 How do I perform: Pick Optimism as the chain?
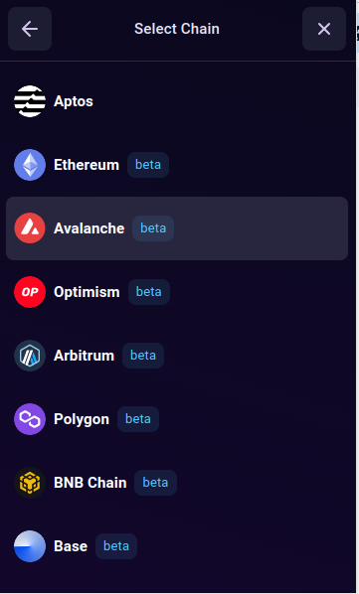click(87, 292)
